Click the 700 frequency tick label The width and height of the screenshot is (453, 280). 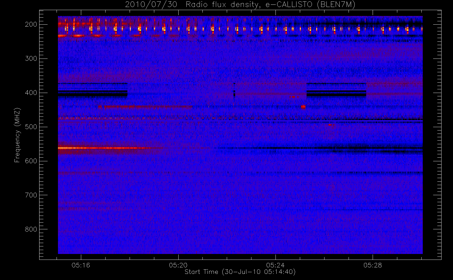[31, 195]
